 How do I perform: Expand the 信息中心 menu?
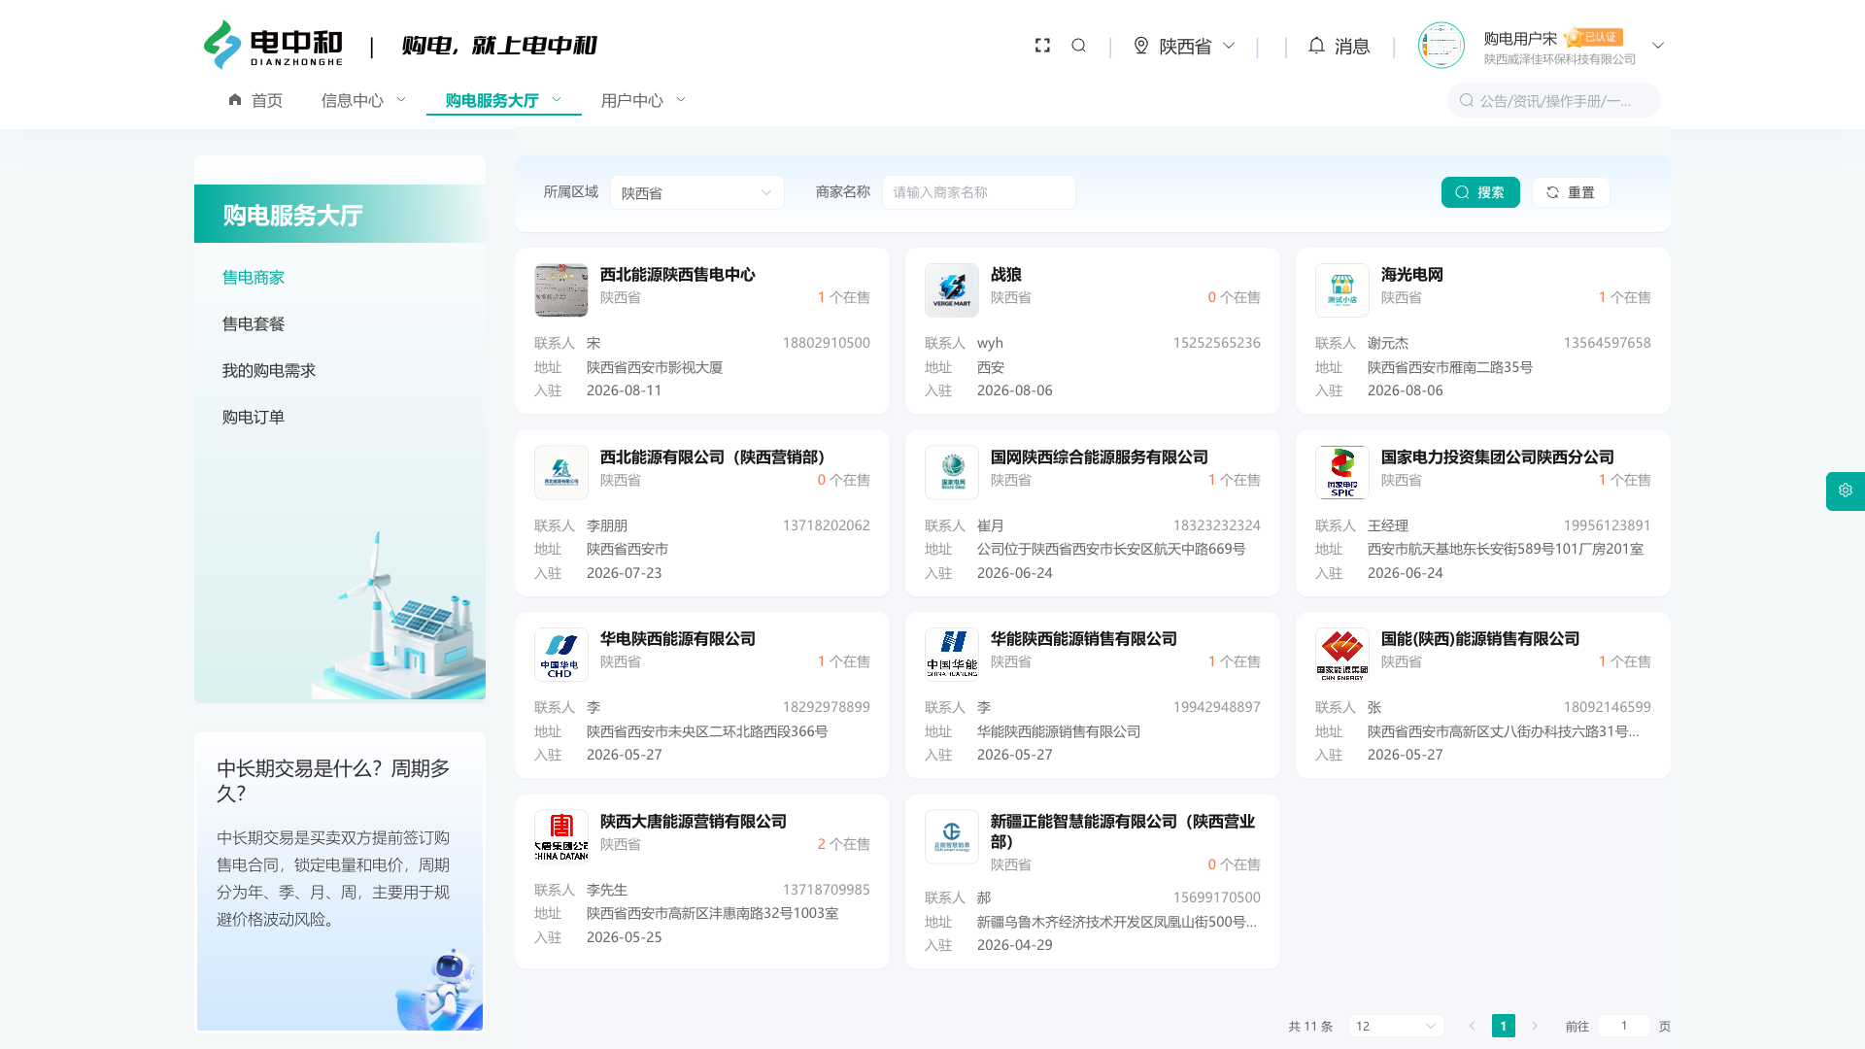tap(363, 100)
